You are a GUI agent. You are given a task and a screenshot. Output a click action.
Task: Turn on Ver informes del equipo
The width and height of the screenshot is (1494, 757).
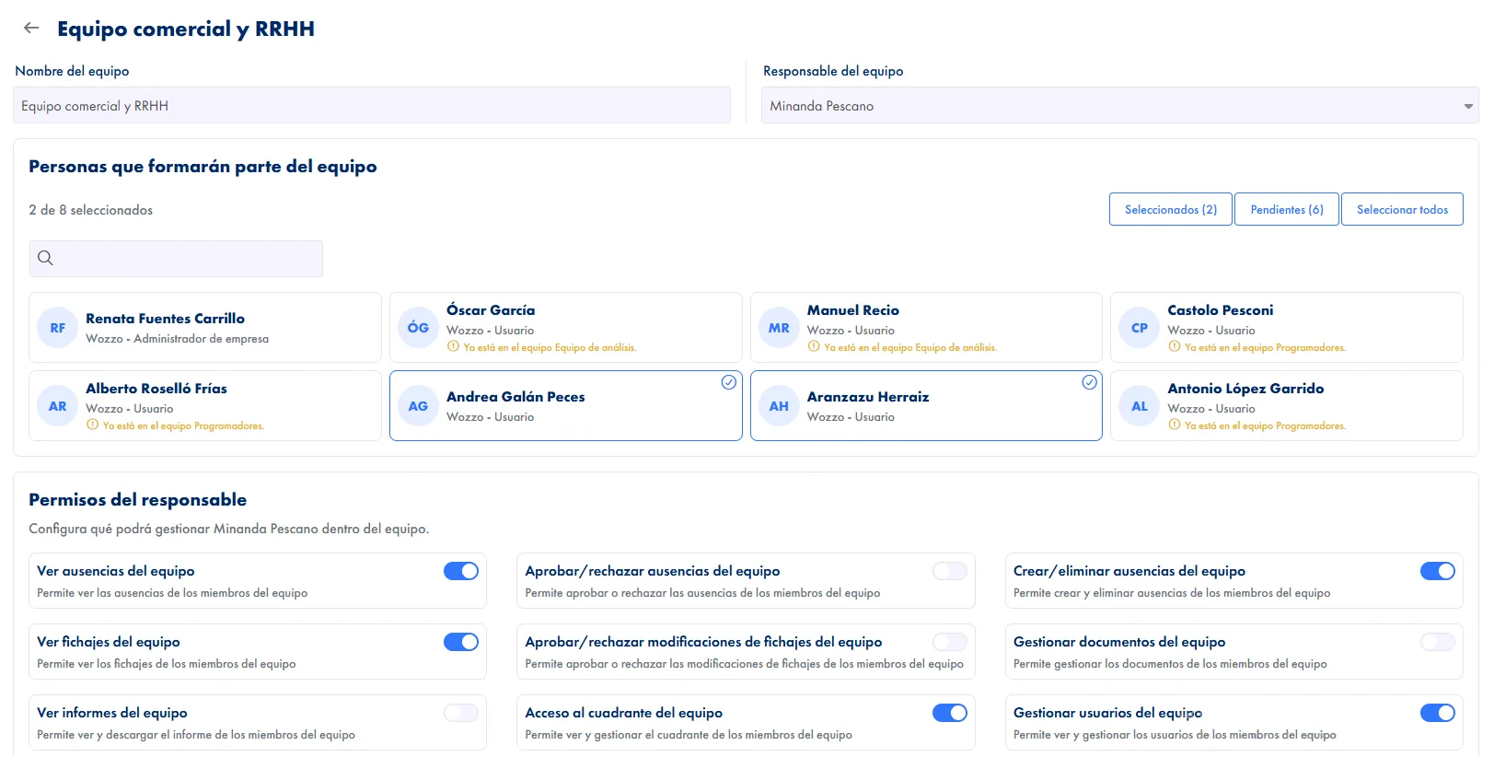coord(461,713)
